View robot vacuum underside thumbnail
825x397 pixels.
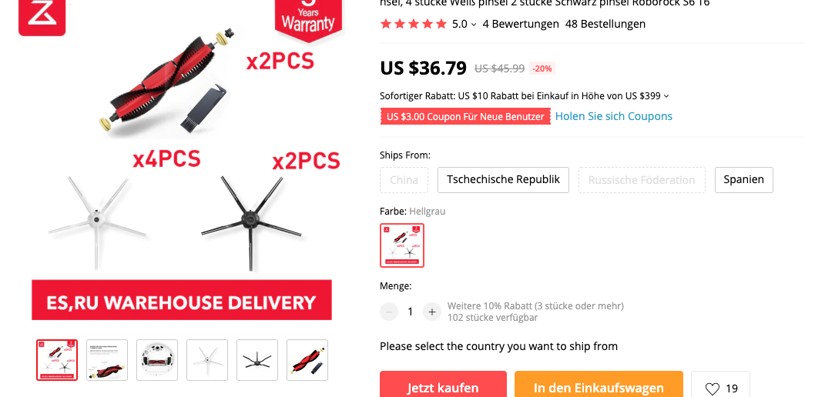(x=157, y=360)
